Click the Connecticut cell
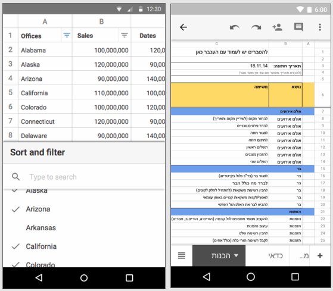Image resolution: width=333 pixels, height=291 pixels. pyautogui.click(x=45, y=121)
